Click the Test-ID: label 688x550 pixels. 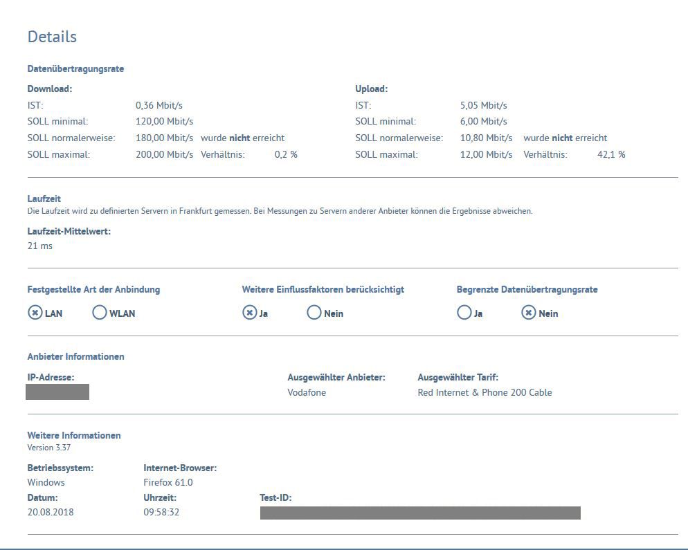pos(275,498)
